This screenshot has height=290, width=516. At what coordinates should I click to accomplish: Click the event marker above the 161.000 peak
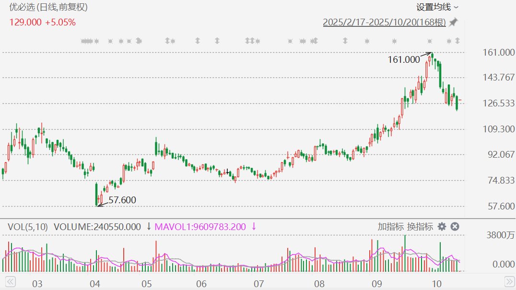[x=430, y=41]
